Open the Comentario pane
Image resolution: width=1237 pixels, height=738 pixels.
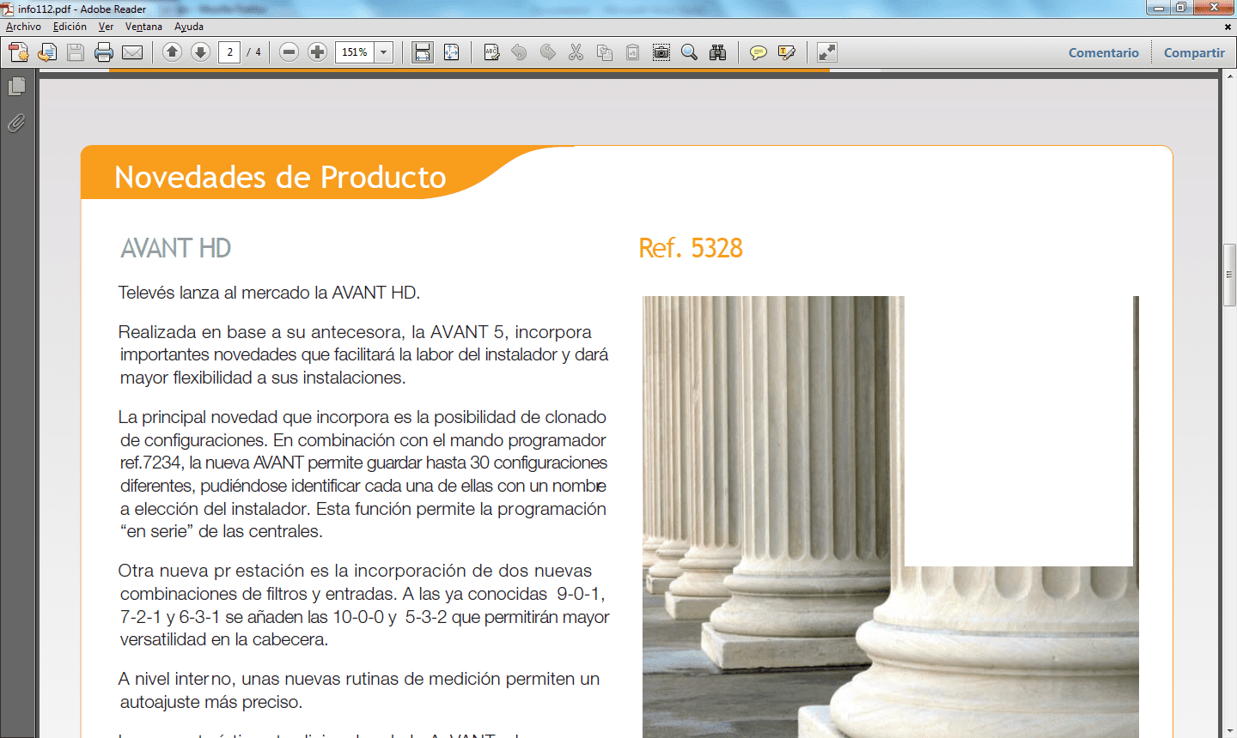click(x=1103, y=52)
